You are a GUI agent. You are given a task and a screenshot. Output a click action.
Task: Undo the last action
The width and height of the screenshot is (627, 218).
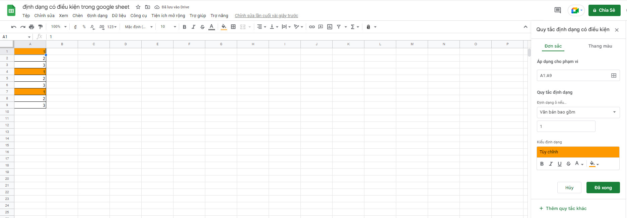pos(14,27)
